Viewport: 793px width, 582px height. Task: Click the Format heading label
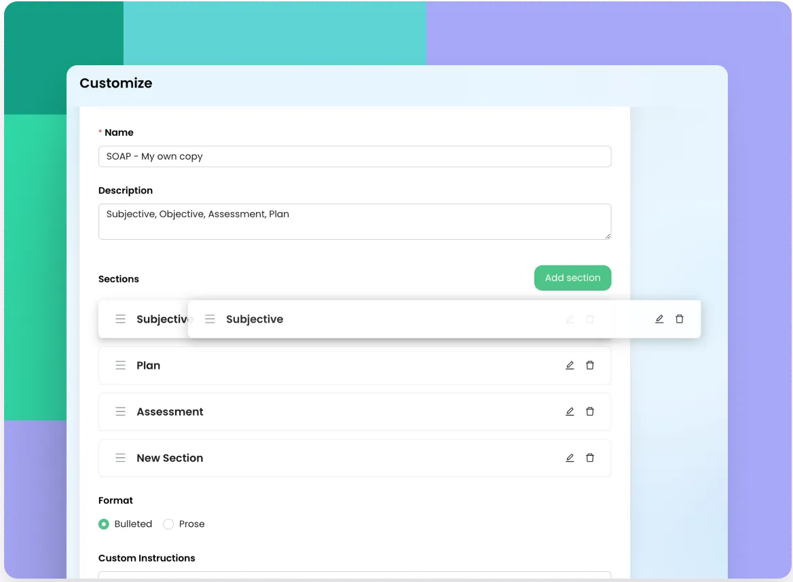tap(115, 501)
